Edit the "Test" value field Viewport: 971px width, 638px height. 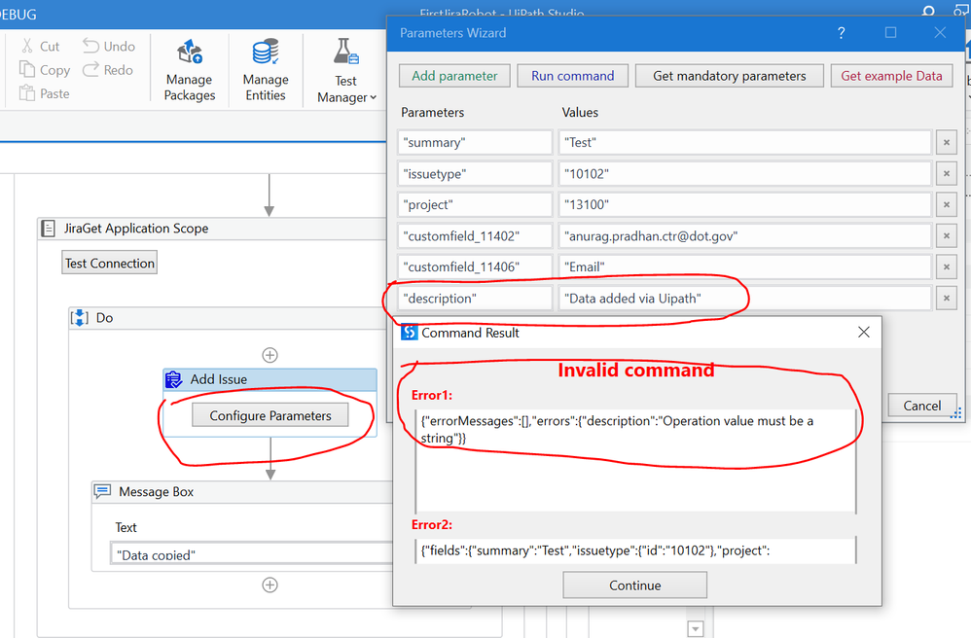pyautogui.click(x=745, y=142)
